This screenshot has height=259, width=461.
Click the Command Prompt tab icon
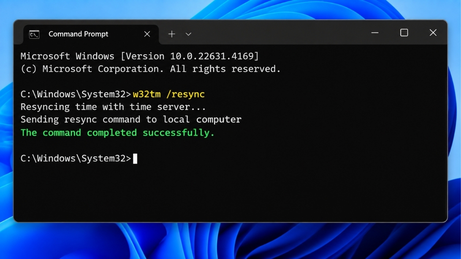pos(34,34)
